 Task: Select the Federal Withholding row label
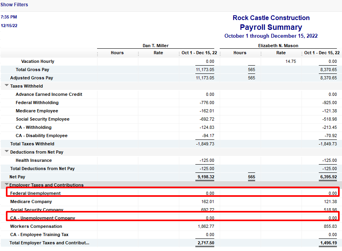pyautogui.click(x=37, y=103)
